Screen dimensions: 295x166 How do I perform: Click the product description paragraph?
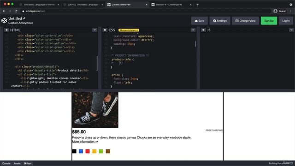coord(132,137)
